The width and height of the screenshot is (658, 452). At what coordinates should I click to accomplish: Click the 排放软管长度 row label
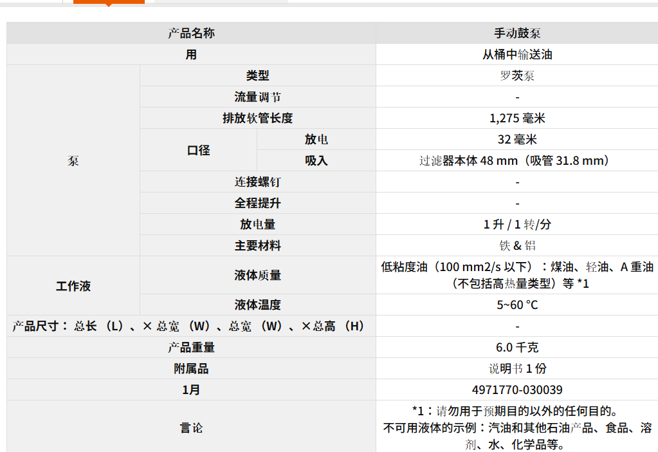pos(257,118)
